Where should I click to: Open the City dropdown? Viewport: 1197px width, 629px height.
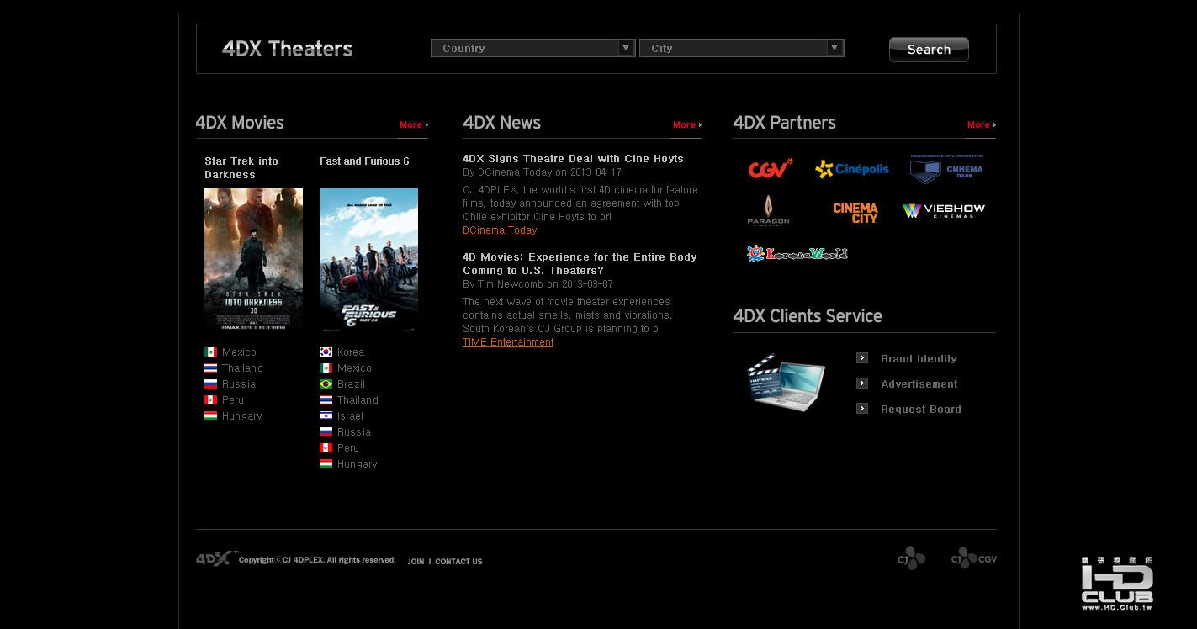tap(741, 48)
